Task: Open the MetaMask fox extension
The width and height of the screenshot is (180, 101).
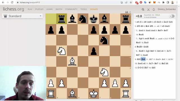Action: [x=154, y=3]
